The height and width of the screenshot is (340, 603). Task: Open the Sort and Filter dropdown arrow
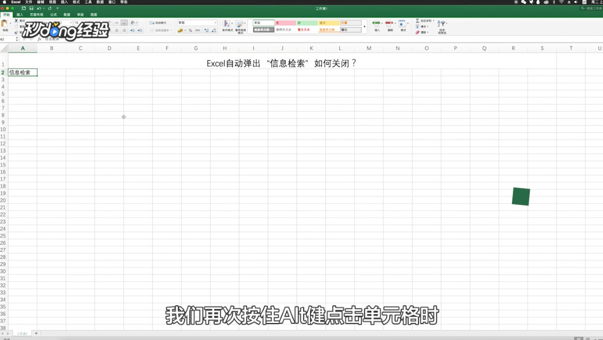click(447, 23)
